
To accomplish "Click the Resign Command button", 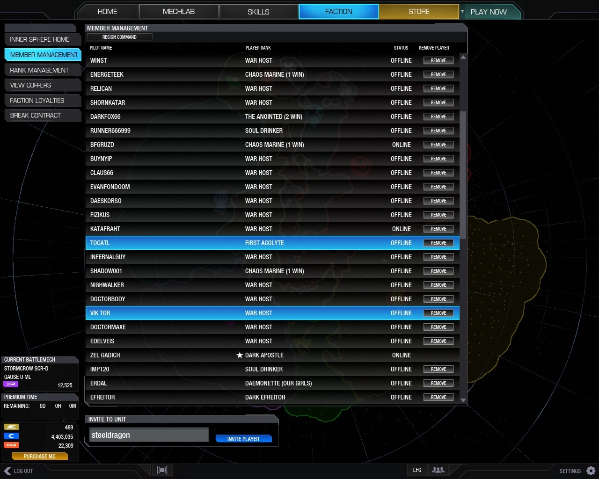I will pos(119,37).
